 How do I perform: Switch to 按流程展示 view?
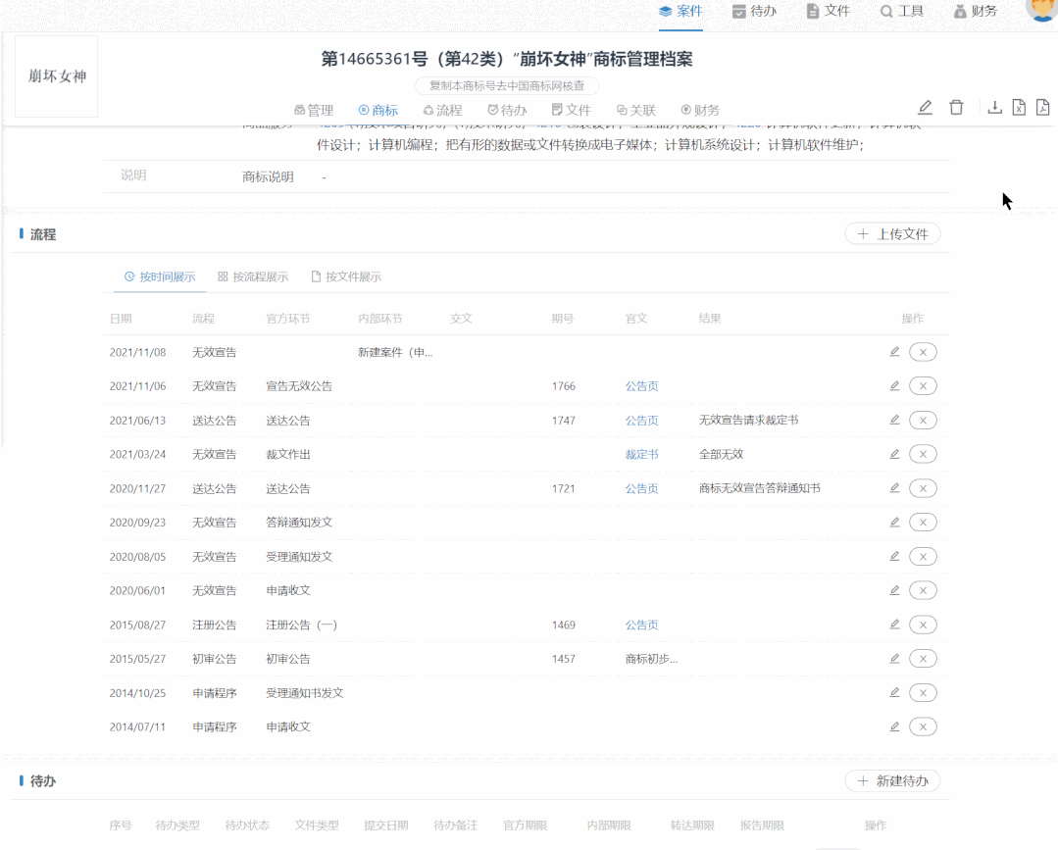pos(253,276)
